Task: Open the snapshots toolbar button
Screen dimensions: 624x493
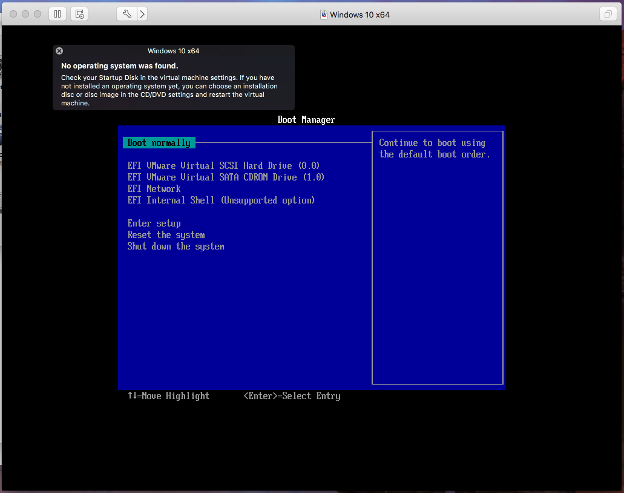Action: (x=80, y=15)
